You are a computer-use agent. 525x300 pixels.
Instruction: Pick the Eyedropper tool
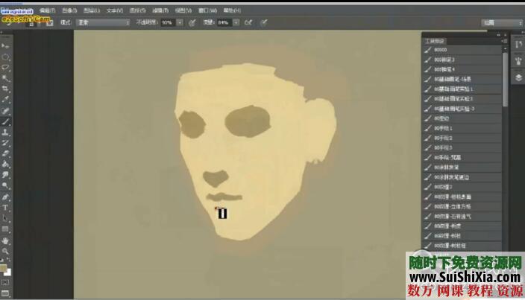6,98
